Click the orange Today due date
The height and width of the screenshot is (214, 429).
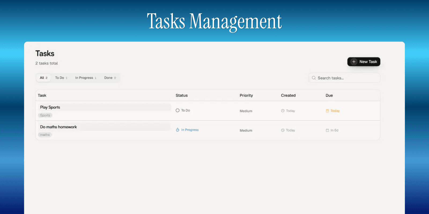(333, 111)
